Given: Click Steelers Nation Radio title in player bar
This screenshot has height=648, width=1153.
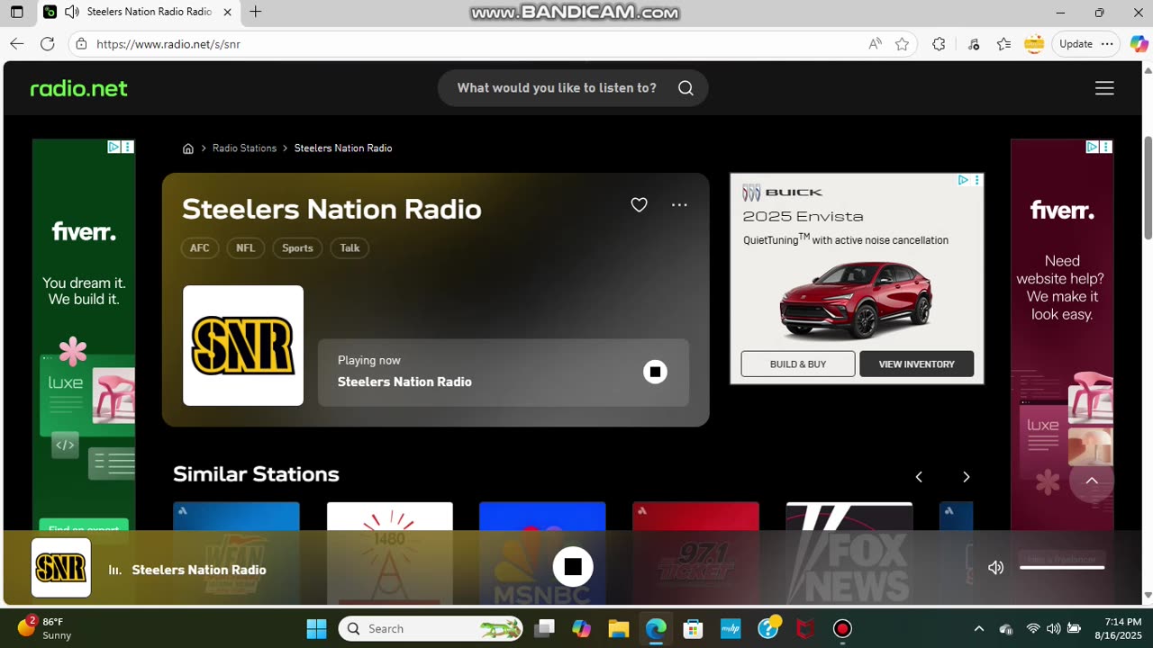Looking at the screenshot, I should pos(199,570).
